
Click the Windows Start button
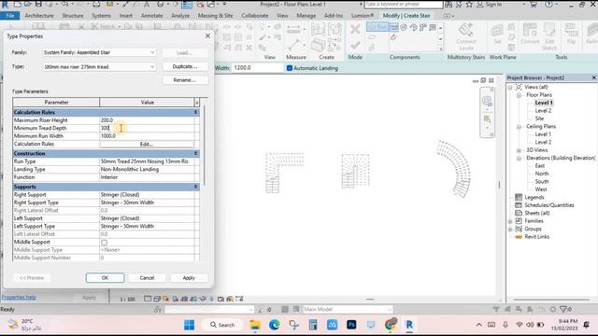pos(189,325)
